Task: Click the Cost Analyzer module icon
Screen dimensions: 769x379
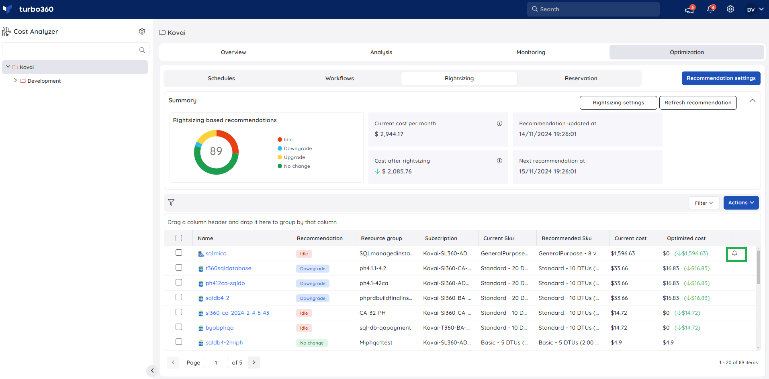Action: (x=6, y=31)
